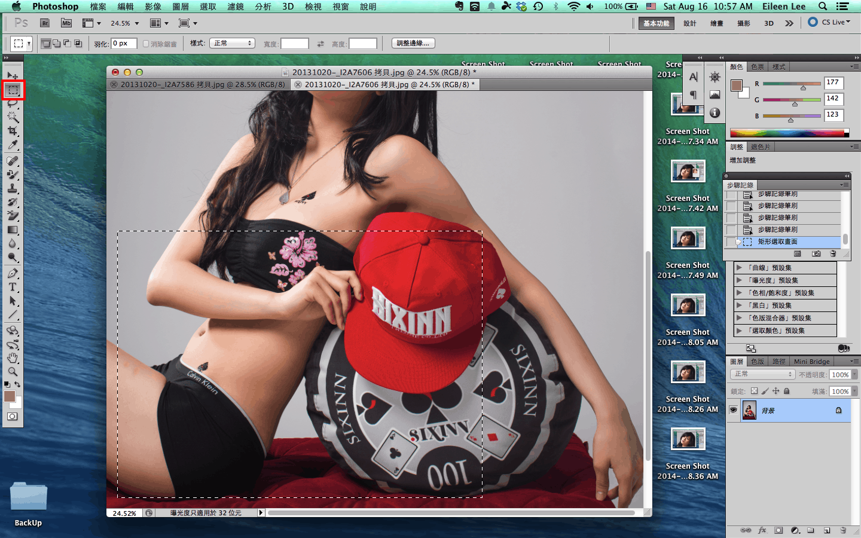Select the History Brush tool
Screen dimensions: 861x538
pos(13,202)
